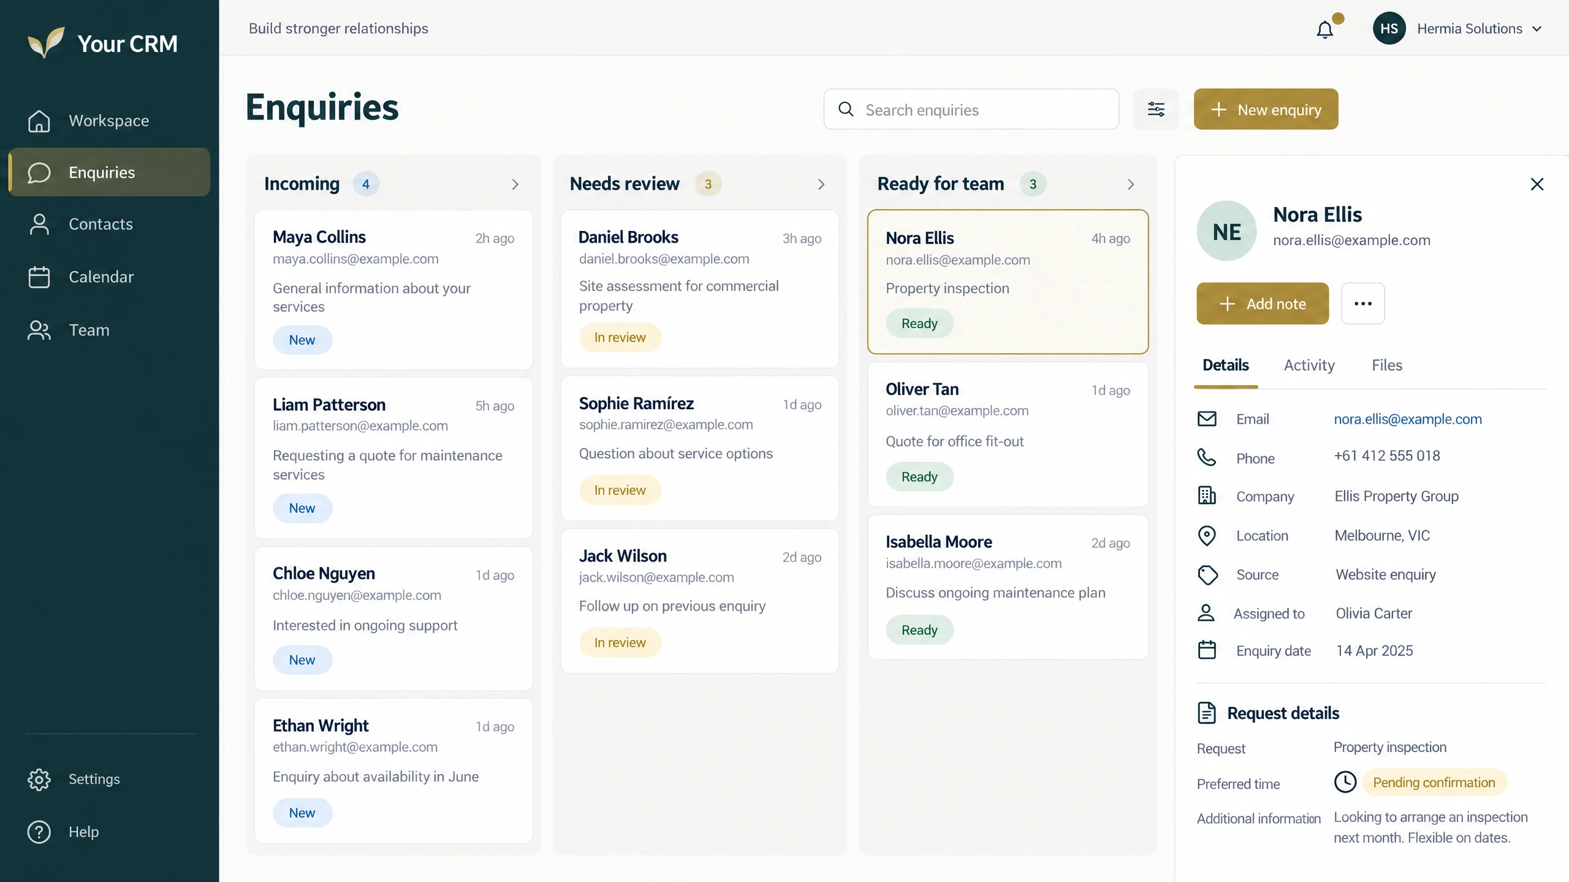Viewport: 1569px width, 882px height.
Task: Switch to the Activity tab
Action: pos(1309,365)
